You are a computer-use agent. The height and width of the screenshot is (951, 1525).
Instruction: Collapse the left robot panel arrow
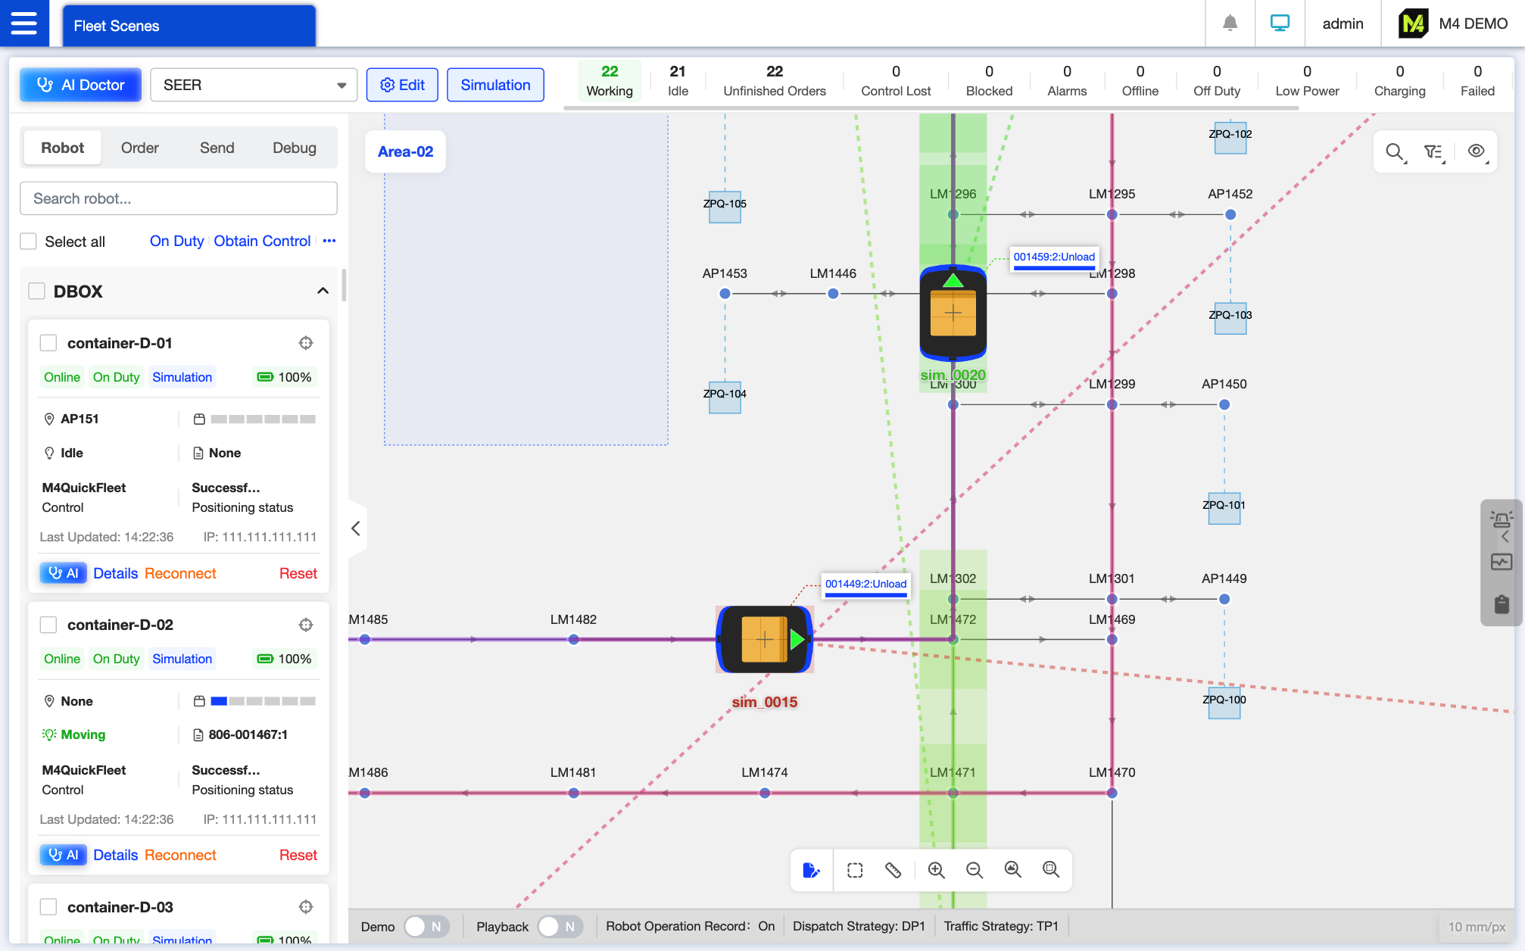356,529
